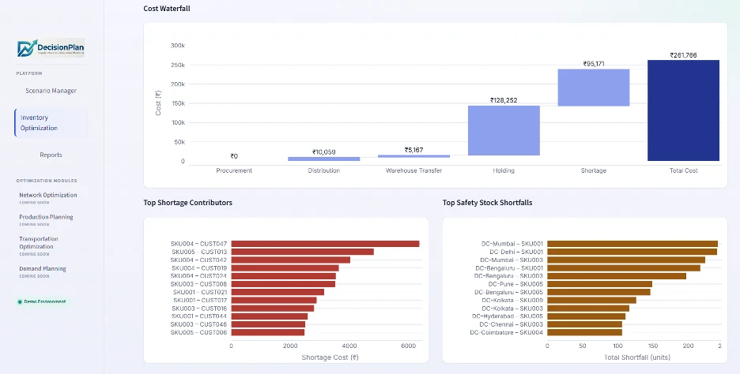This screenshot has width=740, height=374.
Task: Click the Holding cost bar
Action: pos(504,130)
